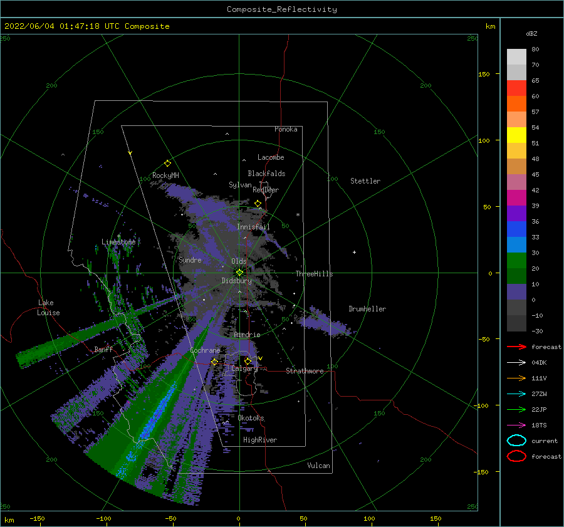Select the 111V legend text
Image resolution: width=564 pixels, height=527 pixels.
539,378
